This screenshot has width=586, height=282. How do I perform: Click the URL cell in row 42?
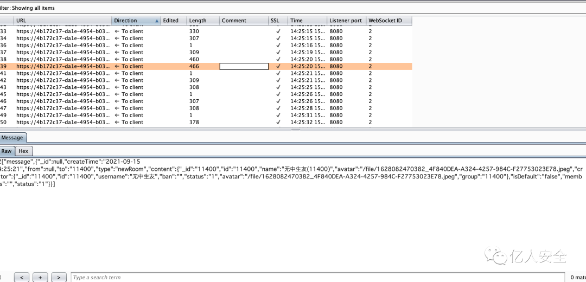tap(63, 80)
